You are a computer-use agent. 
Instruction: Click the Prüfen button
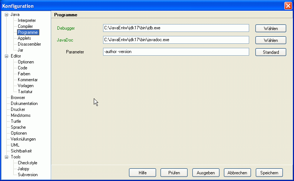click(174, 172)
